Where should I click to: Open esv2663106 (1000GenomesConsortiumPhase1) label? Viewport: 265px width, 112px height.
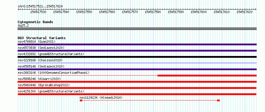[54, 73]
